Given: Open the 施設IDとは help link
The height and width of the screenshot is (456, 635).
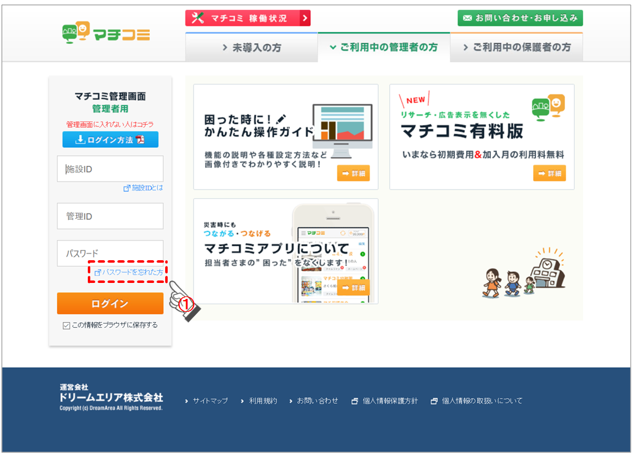Looking at the screenshot, I should 143,188.
